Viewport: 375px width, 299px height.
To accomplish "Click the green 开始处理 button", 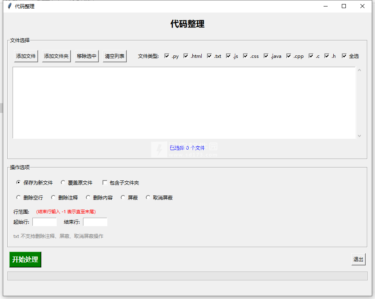I will pyautogui.click(x=25, y=260).
